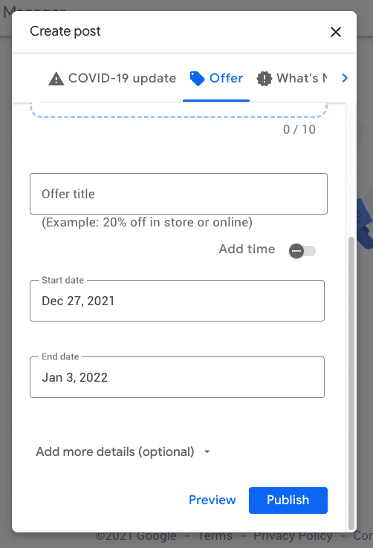Enable the Add time toggle

[302, 251]
